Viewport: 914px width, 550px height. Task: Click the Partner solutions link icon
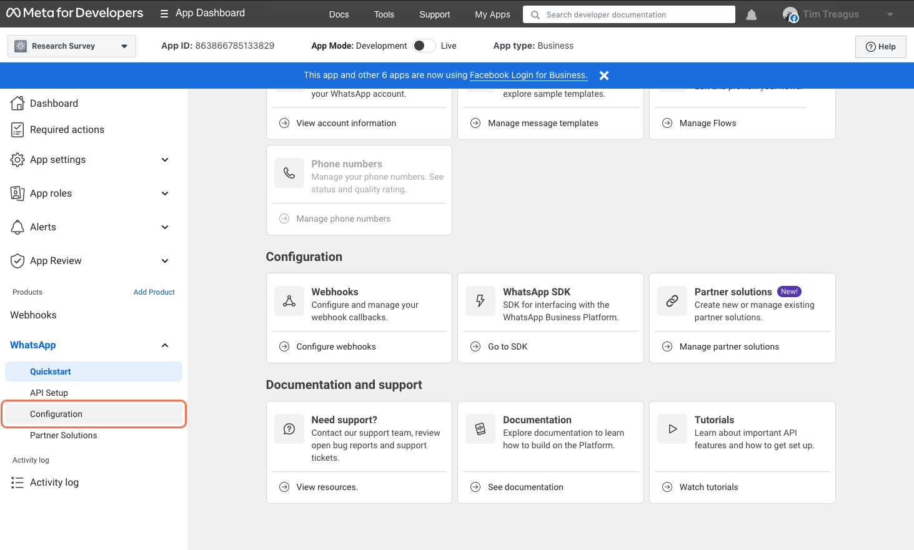tap(672, 302)
